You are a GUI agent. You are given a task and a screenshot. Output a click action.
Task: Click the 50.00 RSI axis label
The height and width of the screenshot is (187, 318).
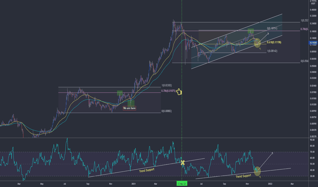point(312,164)
